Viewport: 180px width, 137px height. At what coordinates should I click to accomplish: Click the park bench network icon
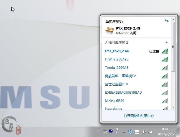click(109, 31)
